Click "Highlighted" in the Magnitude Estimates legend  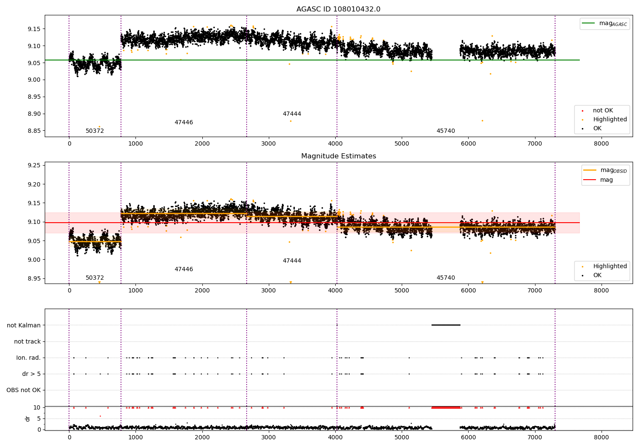pyautogui.click(x=610, y=266)
